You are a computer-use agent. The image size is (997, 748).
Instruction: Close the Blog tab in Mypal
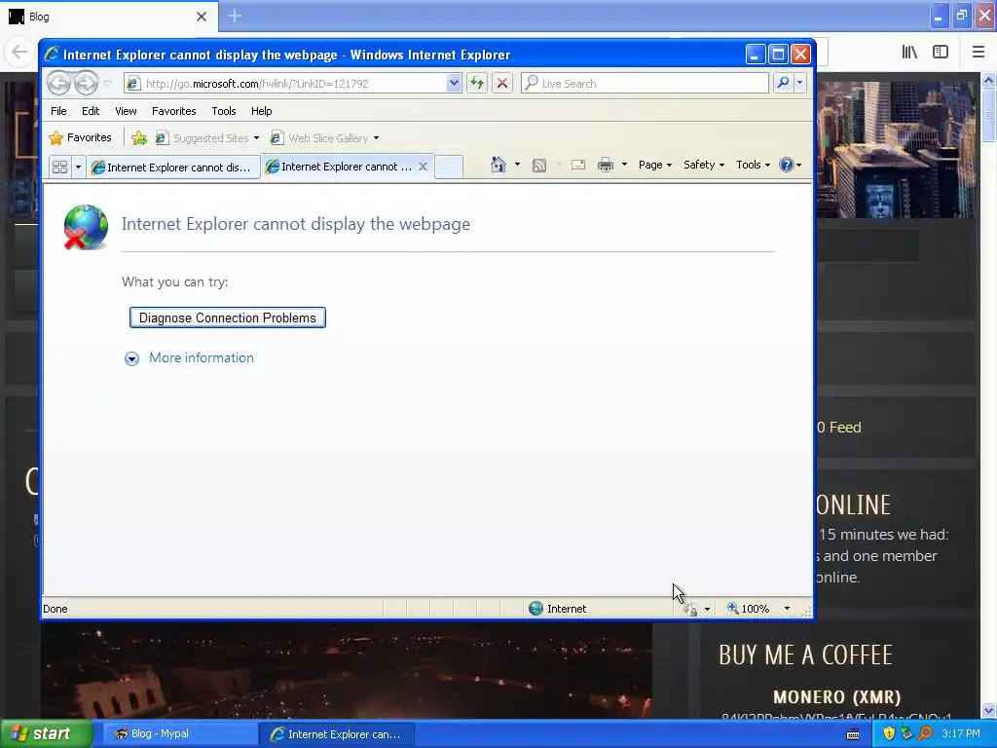tap(202, 17)
